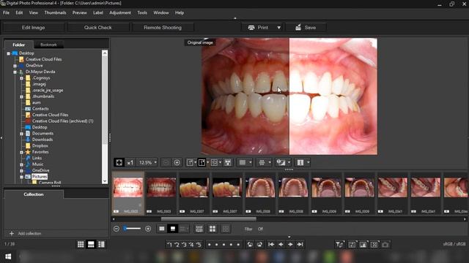Click Add collection
The height and width of the screenshot is (263, 469).
coord(29,234)
